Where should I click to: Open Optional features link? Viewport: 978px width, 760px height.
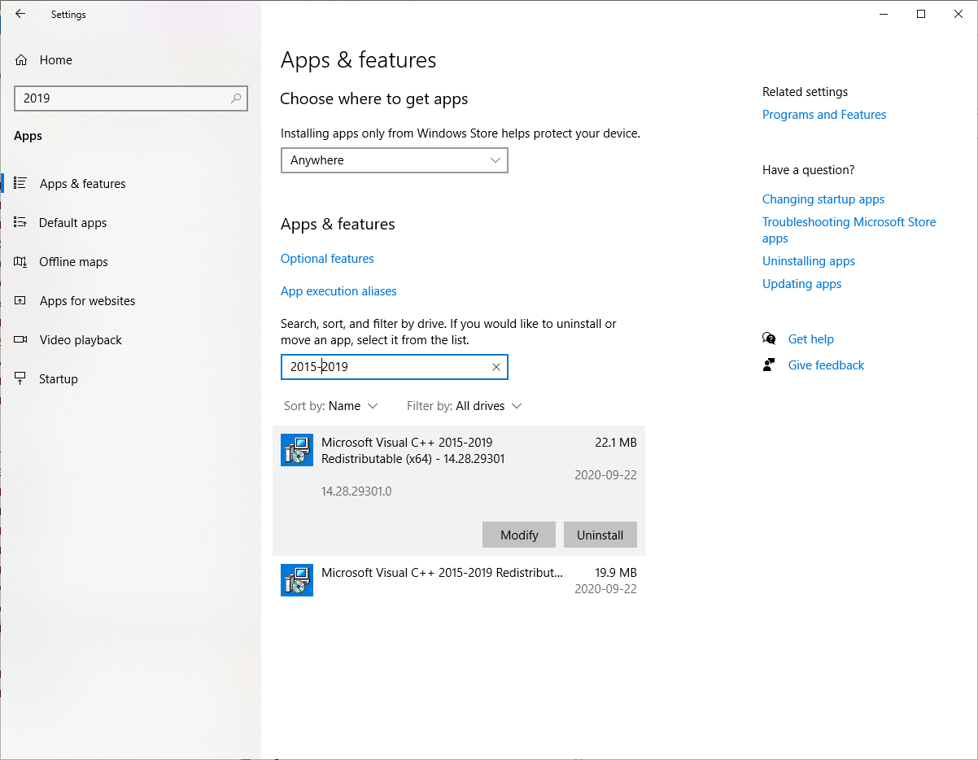pos(327,259)
